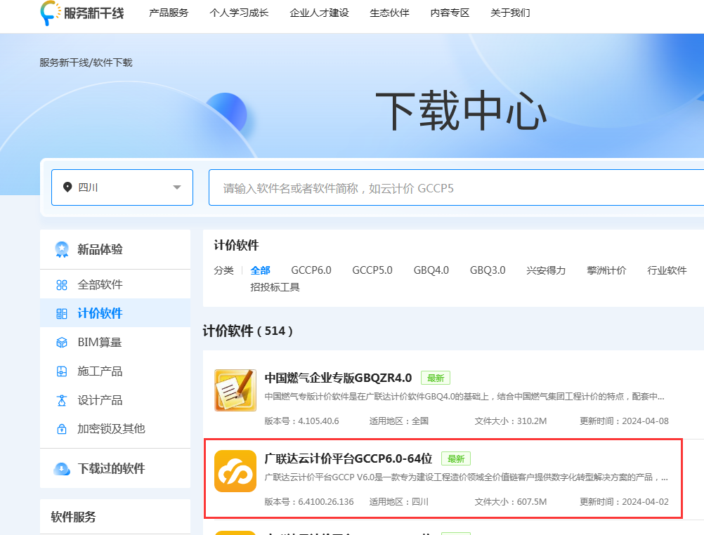Click file size 310.2M text
This screenshot has height=535, width=704.
click(x=532, y=421)
